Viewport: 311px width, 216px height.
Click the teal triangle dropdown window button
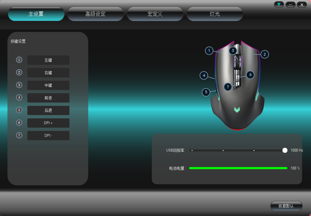279,4
